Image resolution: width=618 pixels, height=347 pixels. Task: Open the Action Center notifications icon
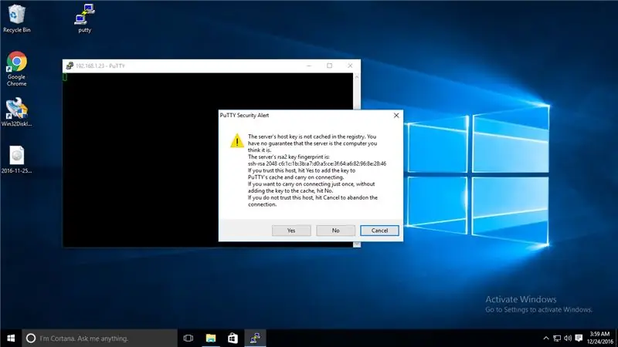(x=579, y=339)
